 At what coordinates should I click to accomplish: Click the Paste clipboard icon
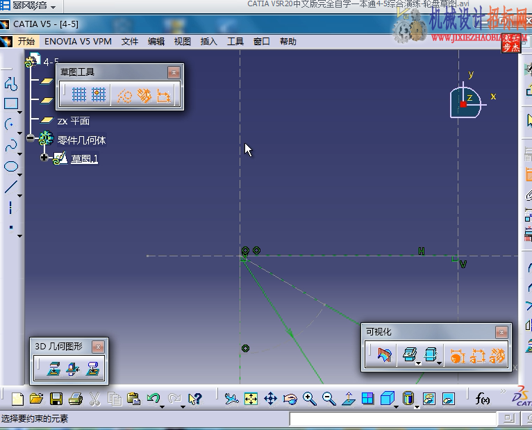click(x=133, y=399)
